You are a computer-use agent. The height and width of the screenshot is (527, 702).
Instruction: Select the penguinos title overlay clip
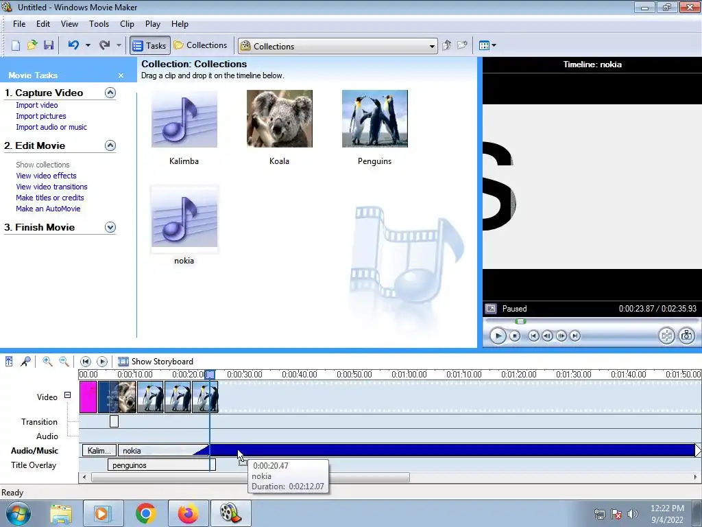point(162,465)
